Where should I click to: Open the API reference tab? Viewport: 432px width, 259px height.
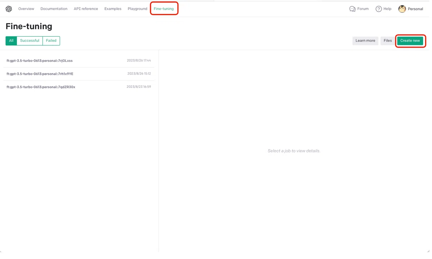(x=86, y=9)
